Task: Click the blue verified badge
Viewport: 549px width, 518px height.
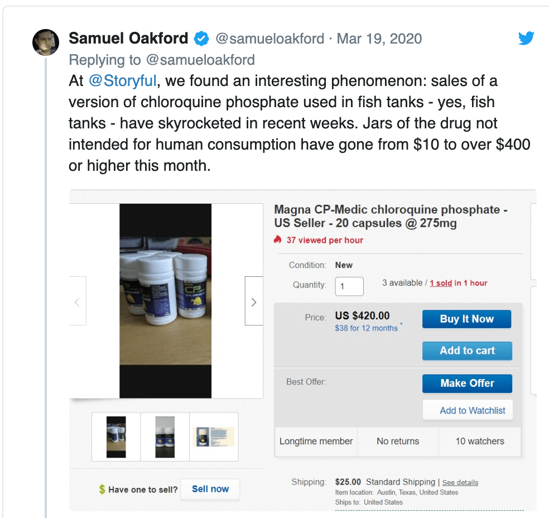Action: [x=201, y=39]
